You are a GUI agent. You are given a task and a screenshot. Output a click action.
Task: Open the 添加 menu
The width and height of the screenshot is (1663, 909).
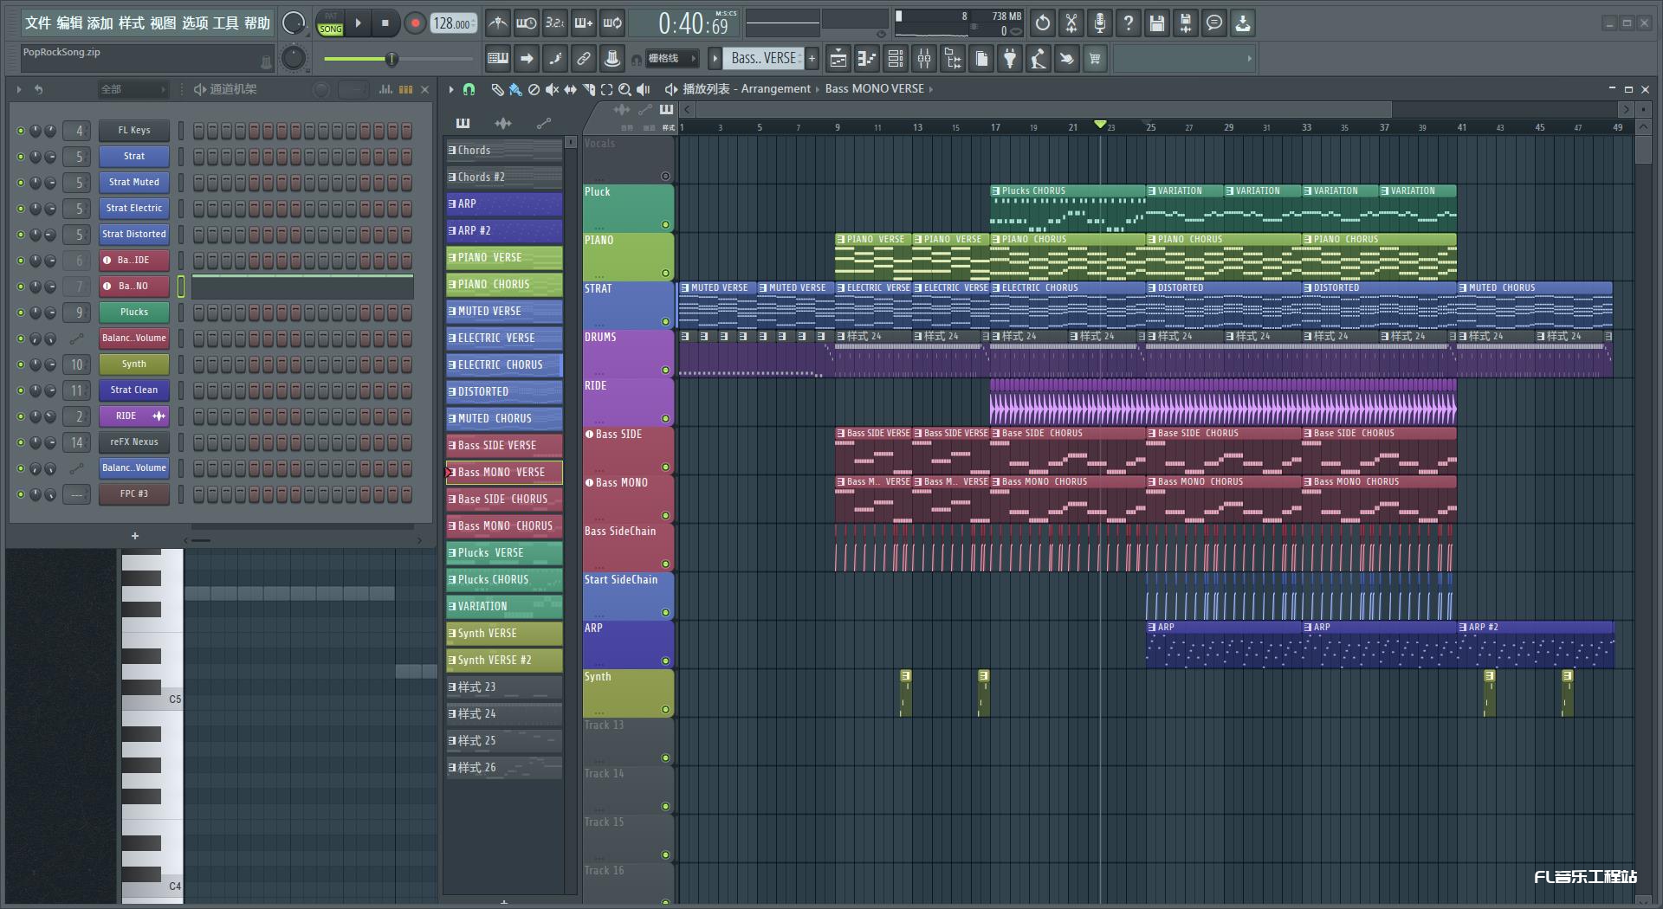pyautogui.click(x=100, y=23)
